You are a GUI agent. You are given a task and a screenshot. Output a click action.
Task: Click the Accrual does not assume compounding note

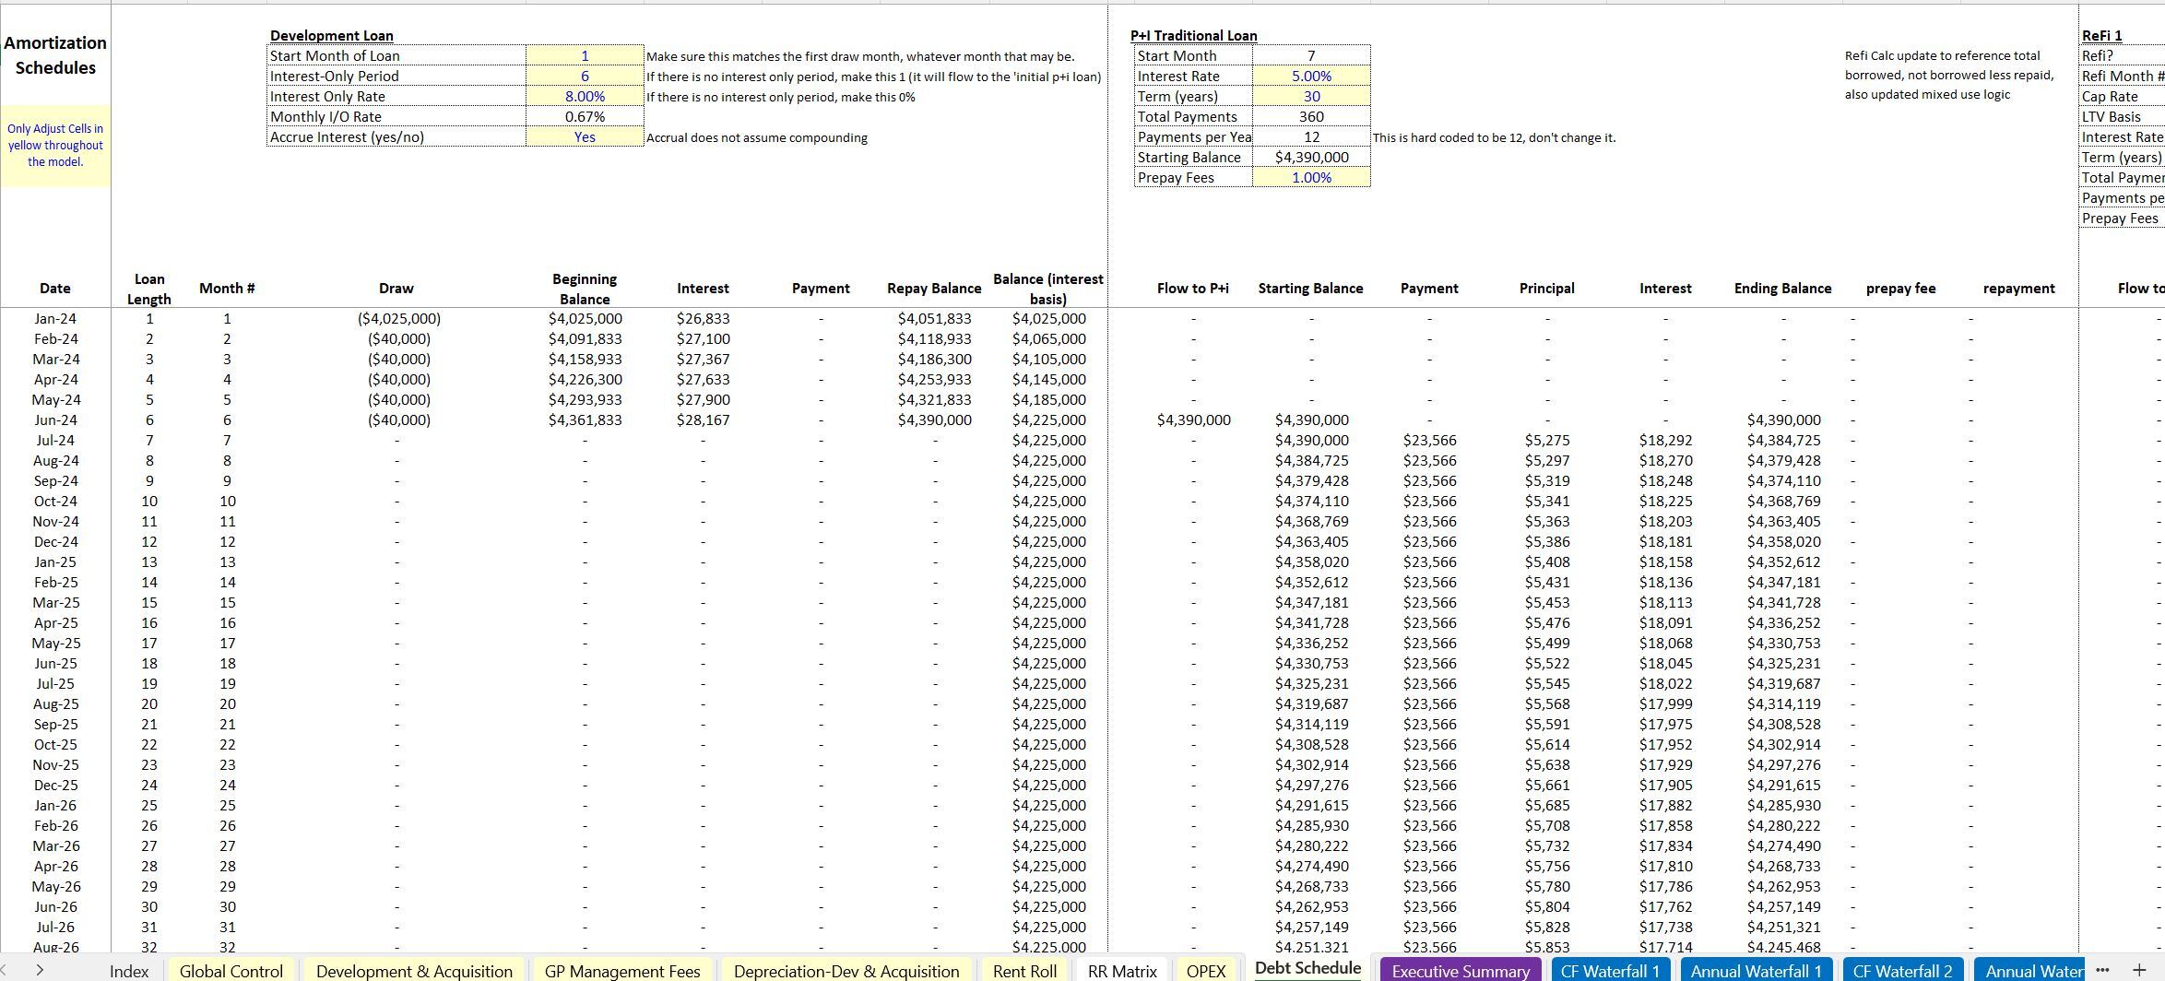[x=756, y=137]
